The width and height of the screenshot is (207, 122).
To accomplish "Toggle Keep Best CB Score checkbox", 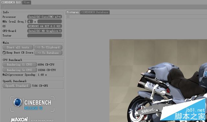I will (4, 53).
